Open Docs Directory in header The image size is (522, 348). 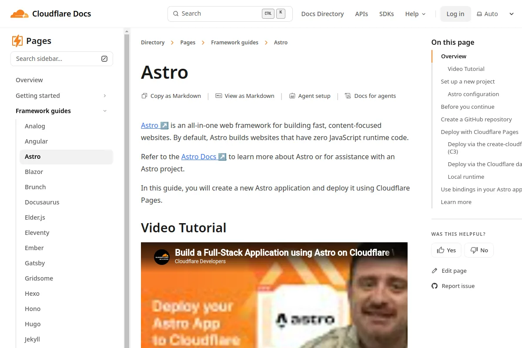tap(322, 14)
